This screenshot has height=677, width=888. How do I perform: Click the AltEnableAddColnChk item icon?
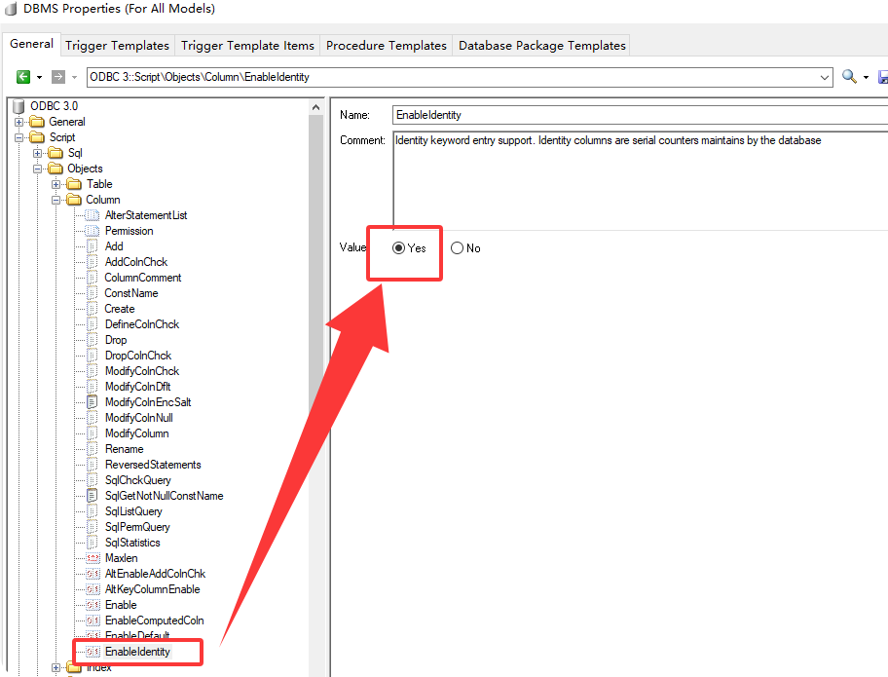click(x=92, y=574)
